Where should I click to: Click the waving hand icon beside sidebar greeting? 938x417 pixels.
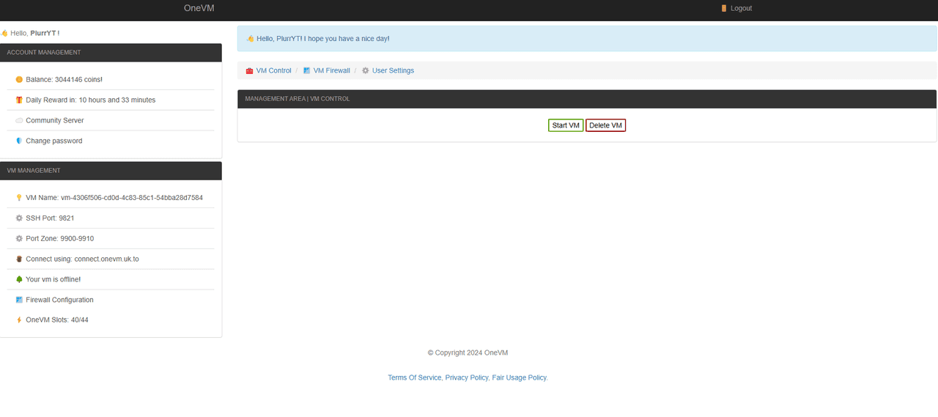pos(4,33)
